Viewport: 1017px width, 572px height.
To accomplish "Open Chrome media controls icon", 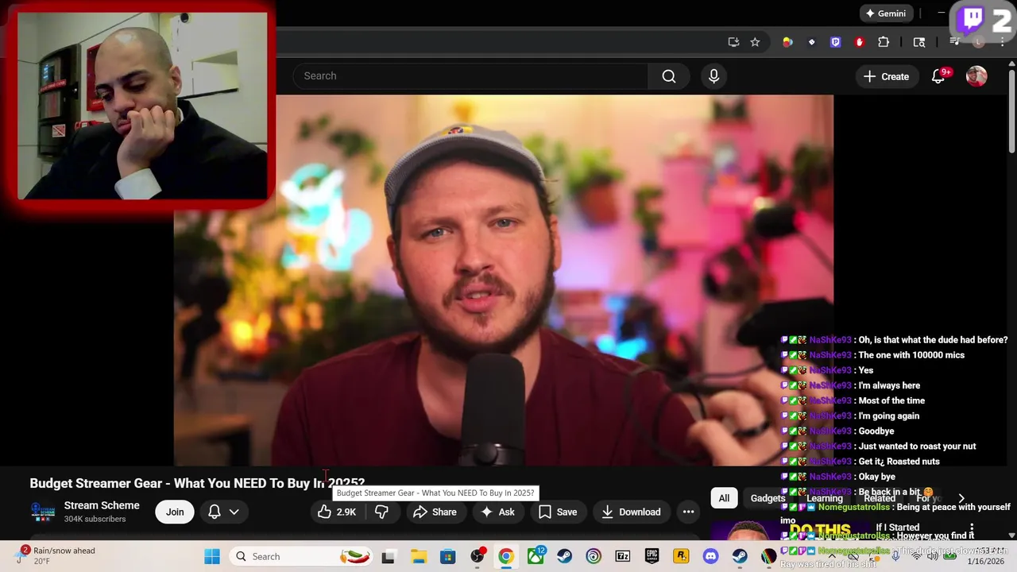I will (x=955, y=42).
